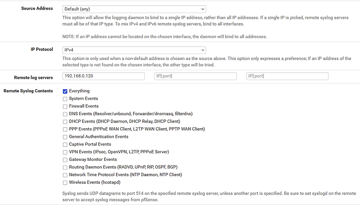The height and width of the screenshot is (205, 360).
Task: Tick the Firewall Events checkbox
Action: (x=65, y=107)
